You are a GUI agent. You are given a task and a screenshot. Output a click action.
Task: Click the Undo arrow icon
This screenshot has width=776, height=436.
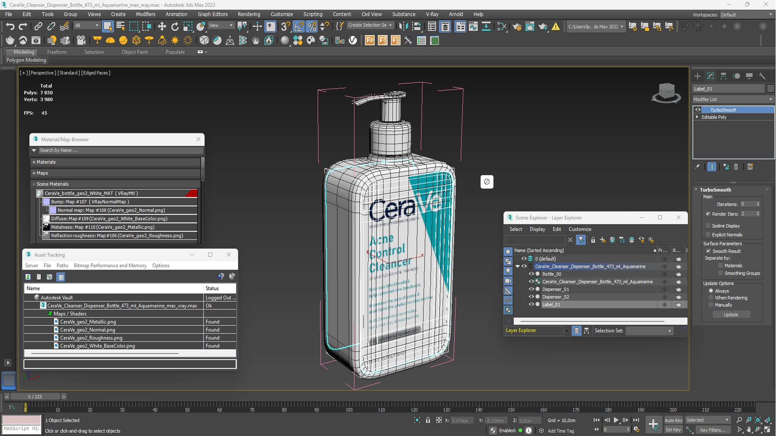(10, 27)
